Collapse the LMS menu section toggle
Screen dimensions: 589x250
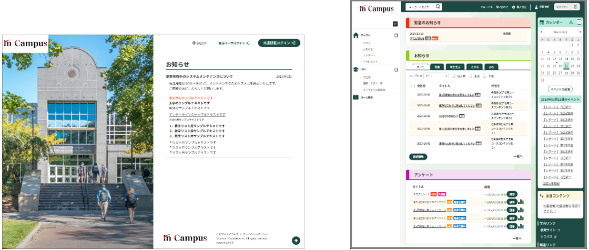tap(395, 70)
